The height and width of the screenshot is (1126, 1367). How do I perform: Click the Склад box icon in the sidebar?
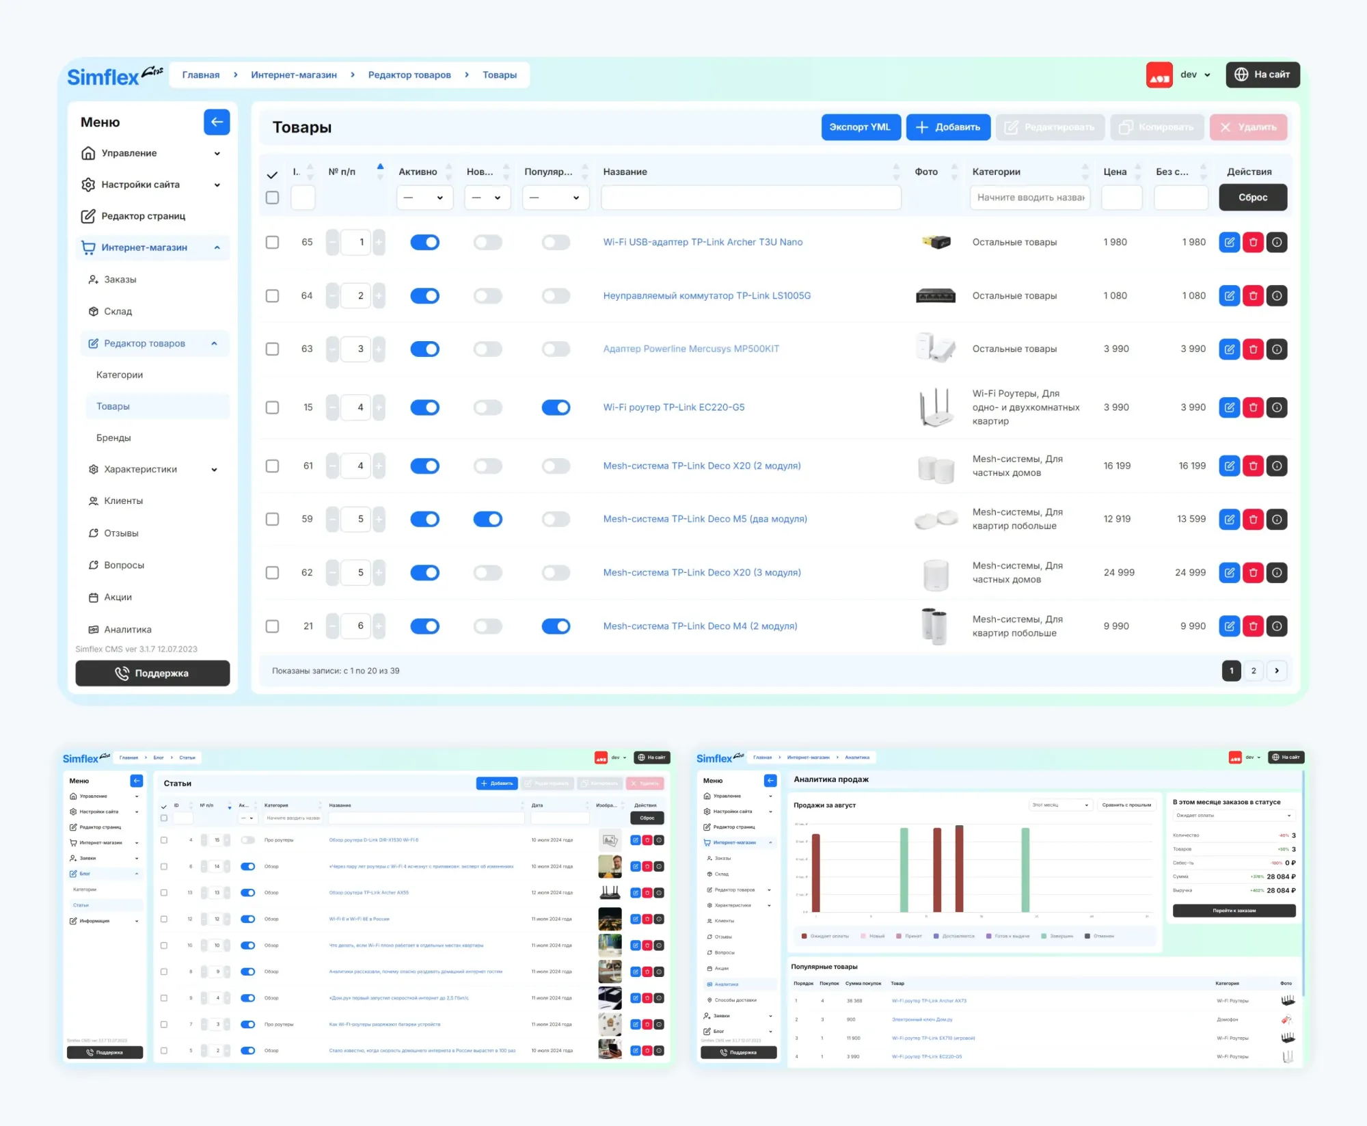(94, 312)
